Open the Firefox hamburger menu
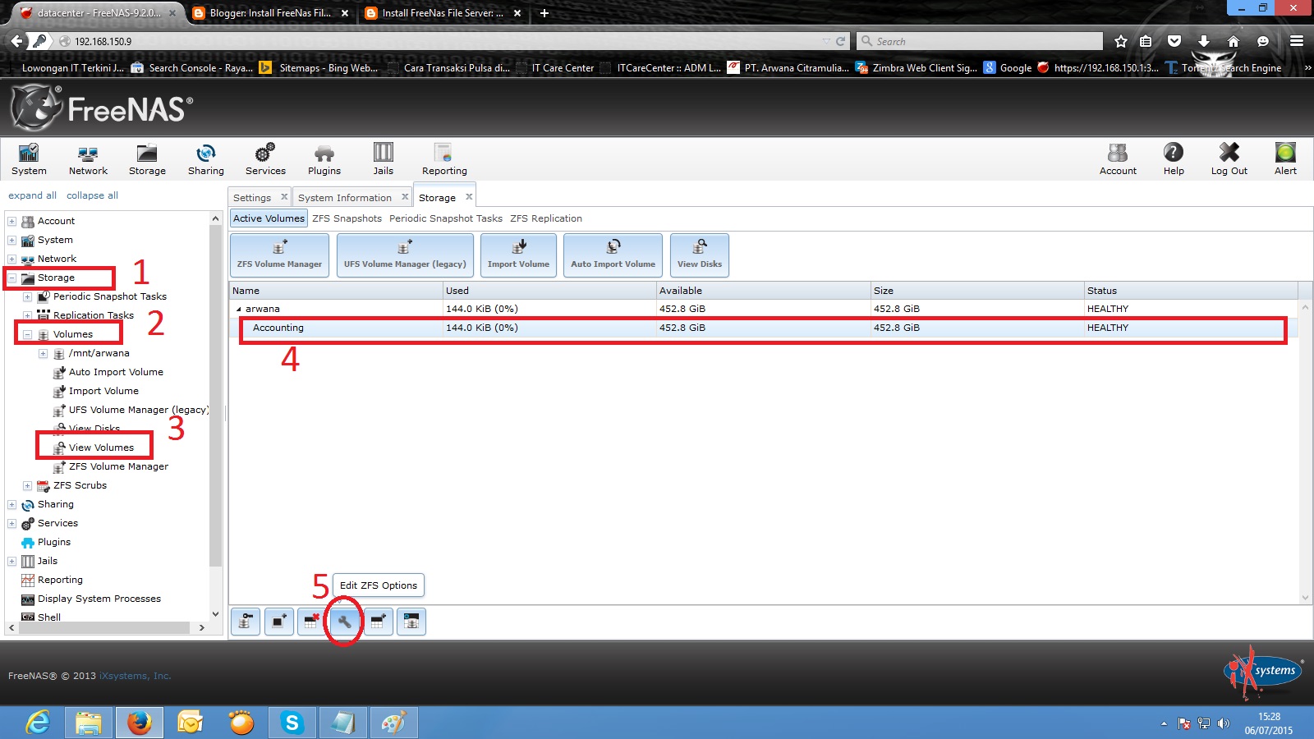The width and height of the screenshot is (1314, 739). point(1297,41)
